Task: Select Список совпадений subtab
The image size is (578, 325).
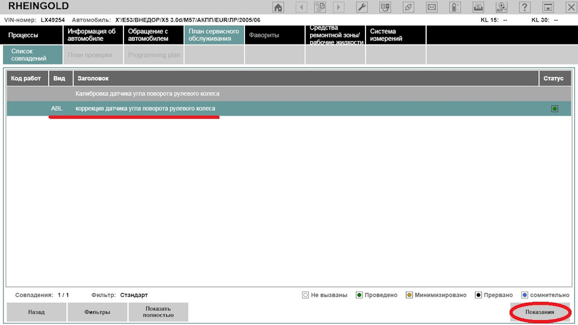Action: 33,55
